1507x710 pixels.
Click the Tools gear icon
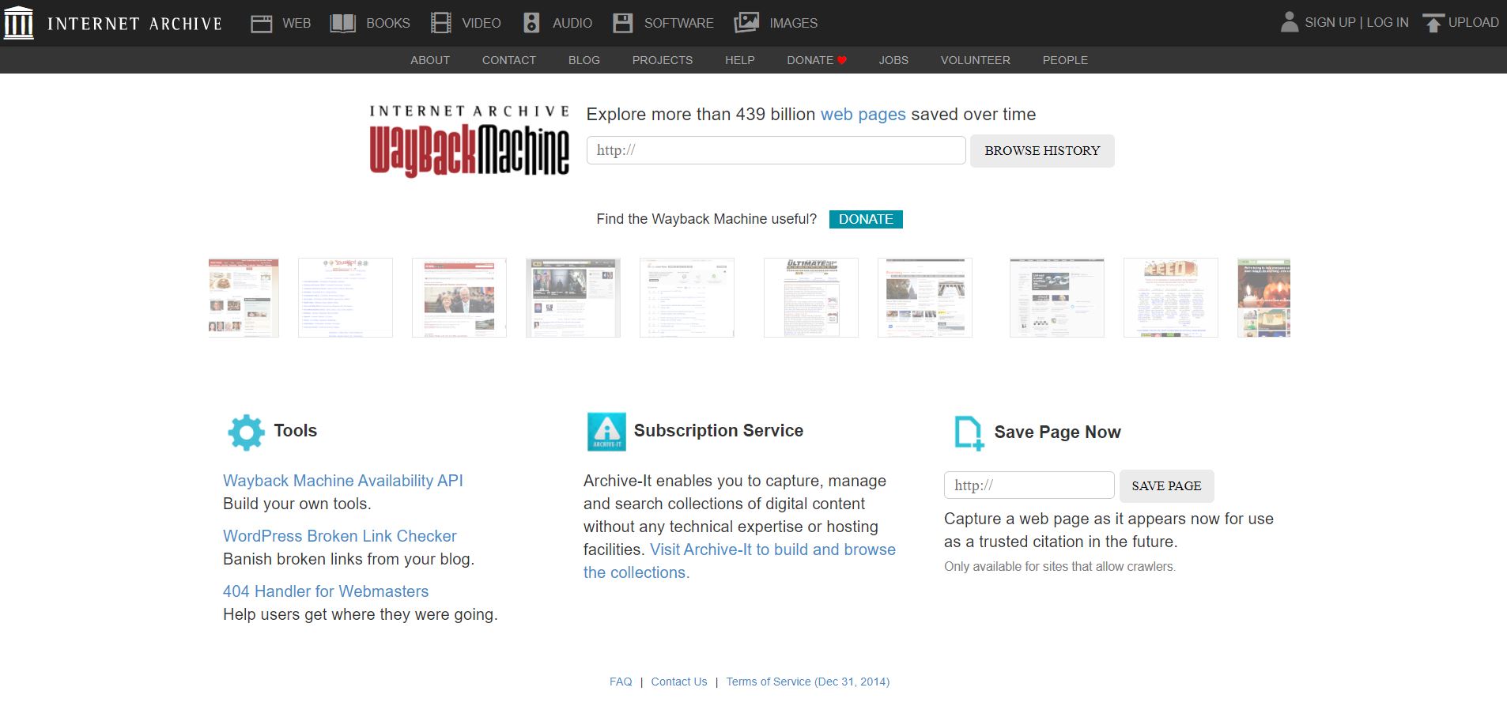coord(246,432)
